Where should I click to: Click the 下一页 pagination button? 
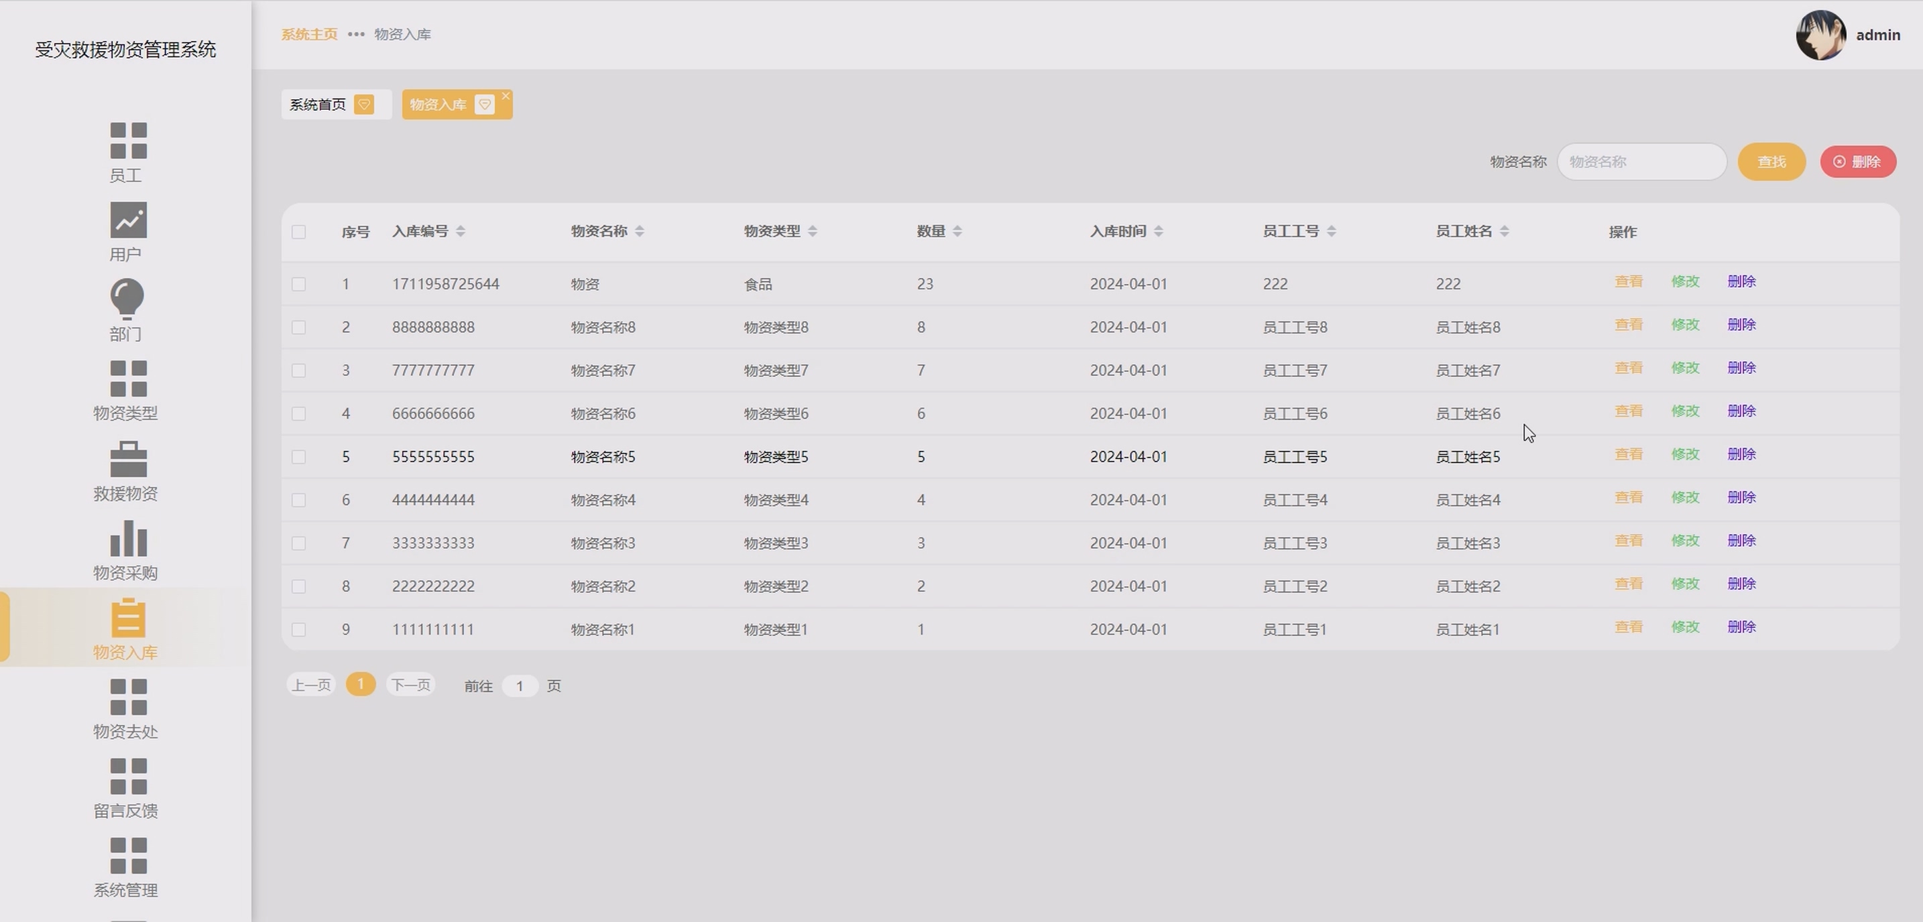click(410, 685)
